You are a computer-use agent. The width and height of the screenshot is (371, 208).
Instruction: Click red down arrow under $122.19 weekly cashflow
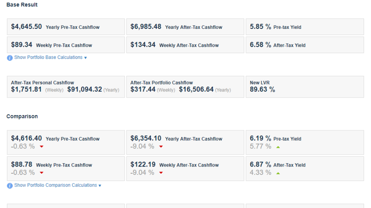[161, 173]
